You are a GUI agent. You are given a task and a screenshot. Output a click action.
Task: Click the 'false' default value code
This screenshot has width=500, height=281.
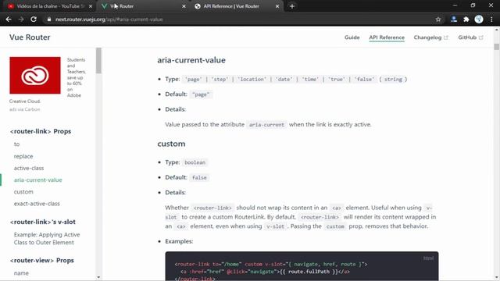pyautogui.click(x=199, y=177)
